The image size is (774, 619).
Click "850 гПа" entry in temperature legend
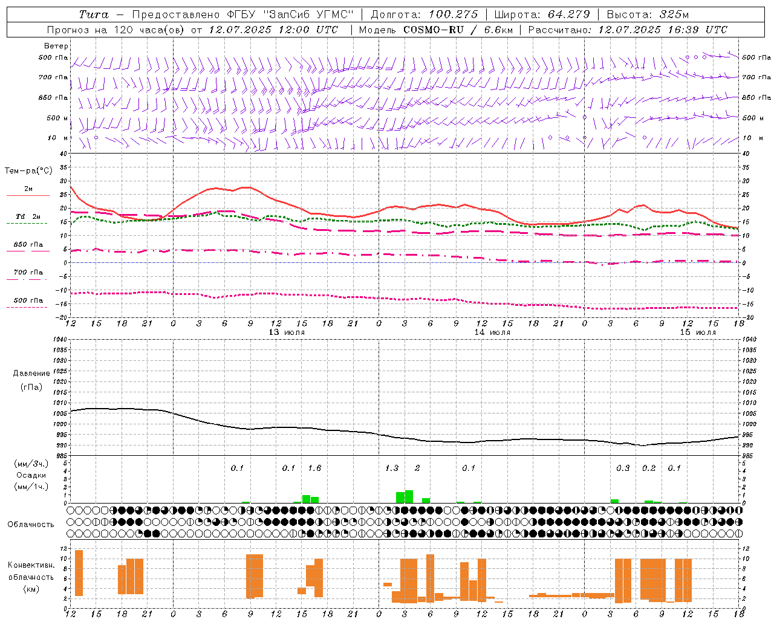28,245
